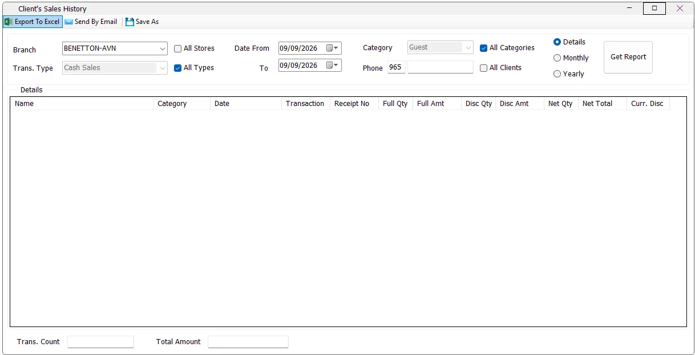Click the Save As label text
Viewport: 695px width, 355px height.
(x=147, y=22)
